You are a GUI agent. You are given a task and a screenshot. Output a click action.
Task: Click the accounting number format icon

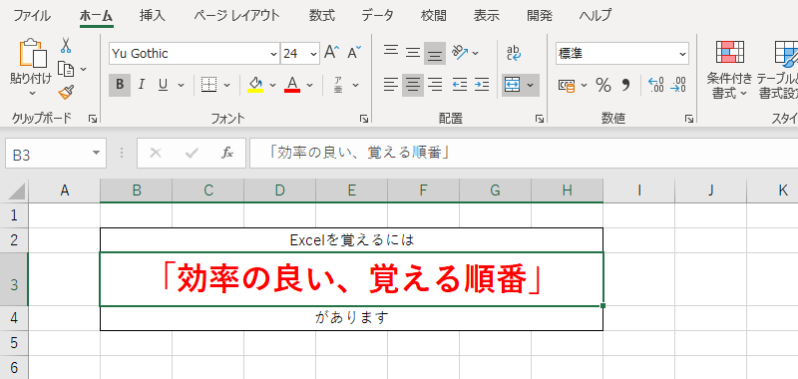[567, 85]
